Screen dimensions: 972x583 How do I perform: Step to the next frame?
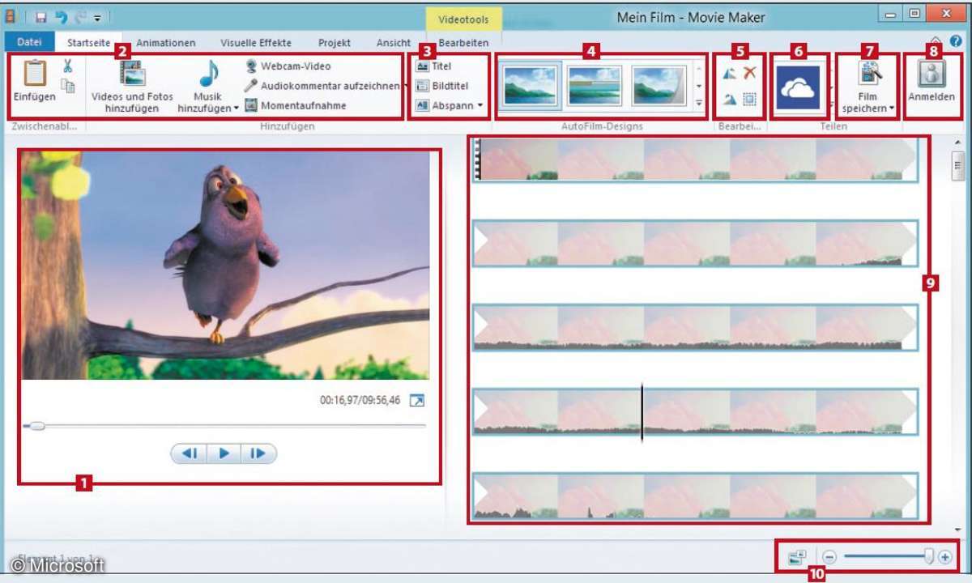(x=258, y=453)
